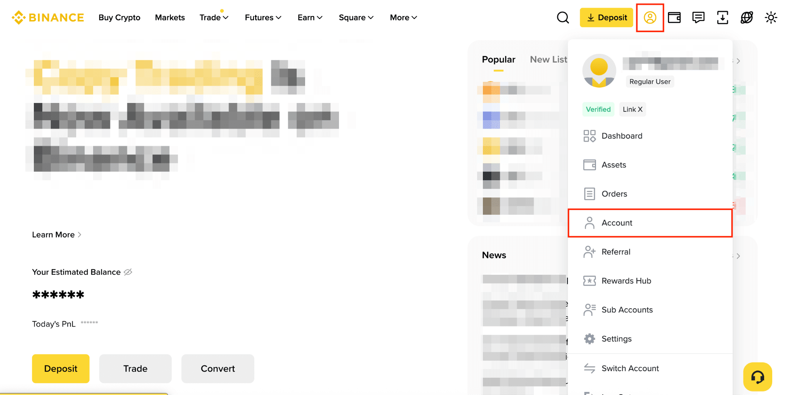Open the user profile icon
The width and height of the screenshot is (788, 395).
pyautogui.click(x=650, y=18)
